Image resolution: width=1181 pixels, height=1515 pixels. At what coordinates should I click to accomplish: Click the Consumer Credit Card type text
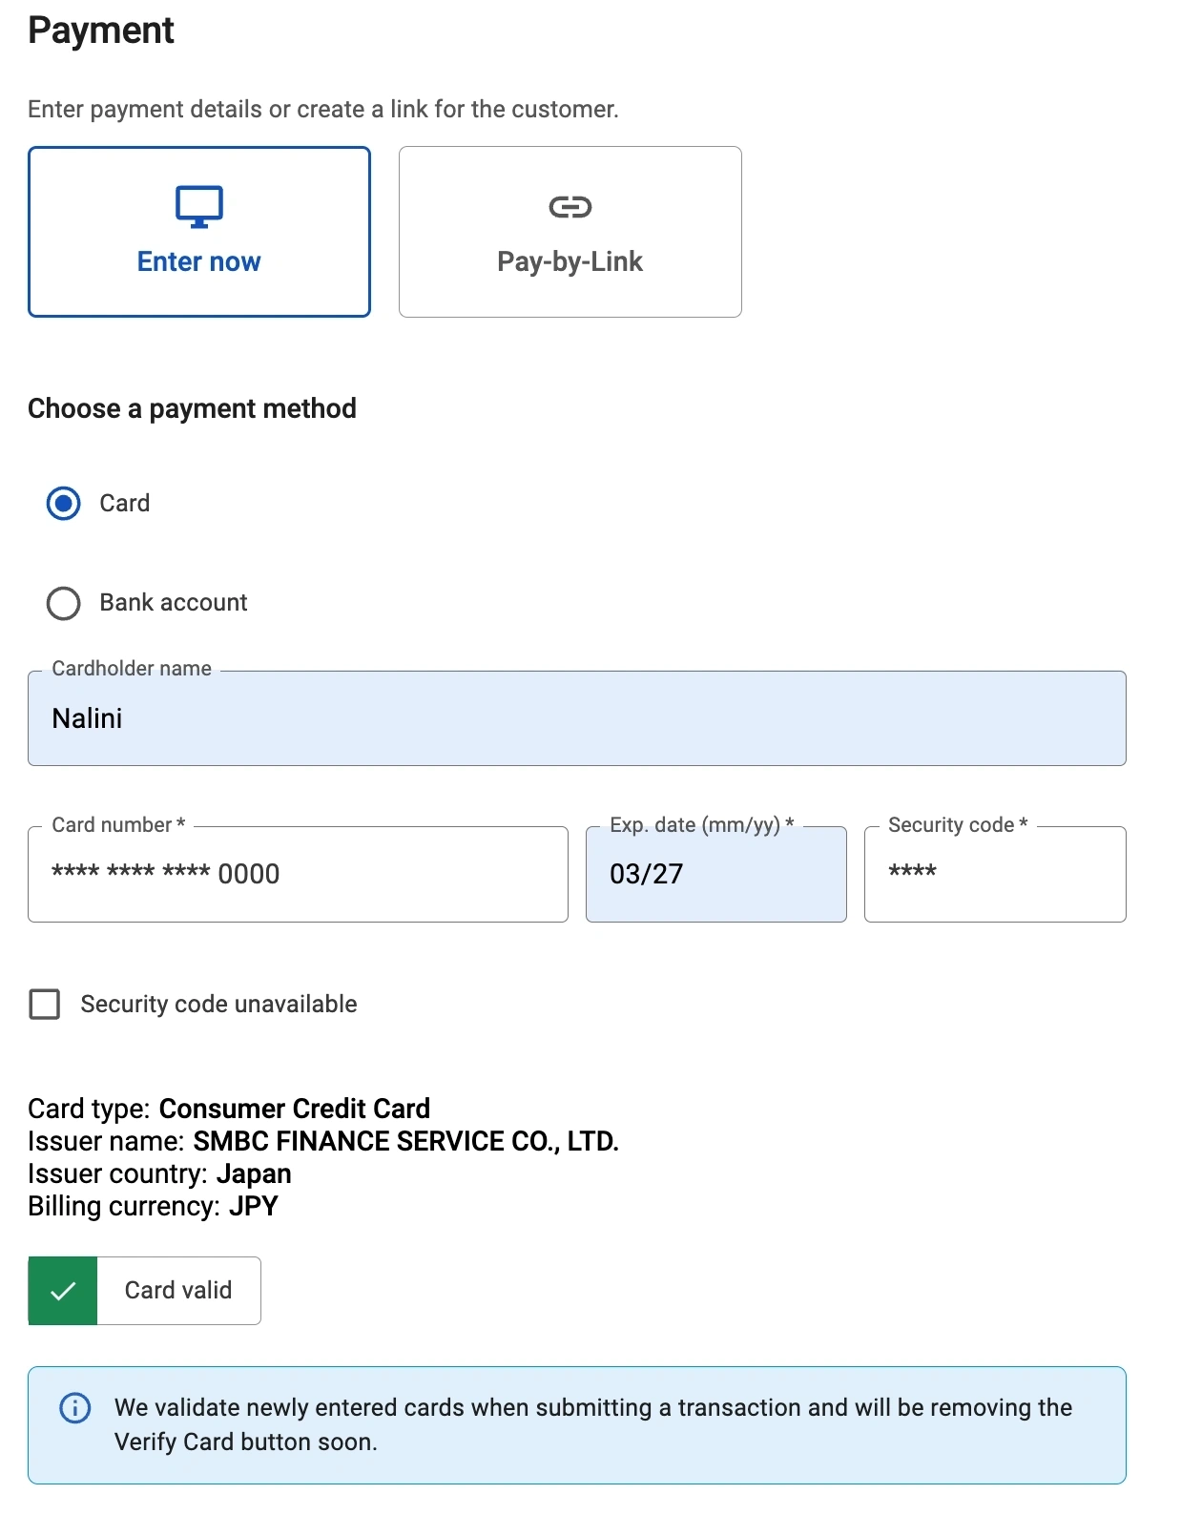294,1109
